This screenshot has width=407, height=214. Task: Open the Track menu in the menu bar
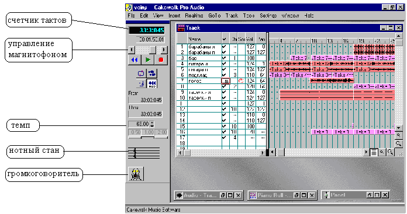click(x=232, y=16)
